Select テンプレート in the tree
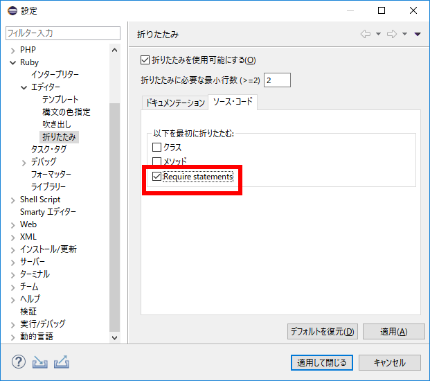Screen dimensions: 430x381 [60, 99]
